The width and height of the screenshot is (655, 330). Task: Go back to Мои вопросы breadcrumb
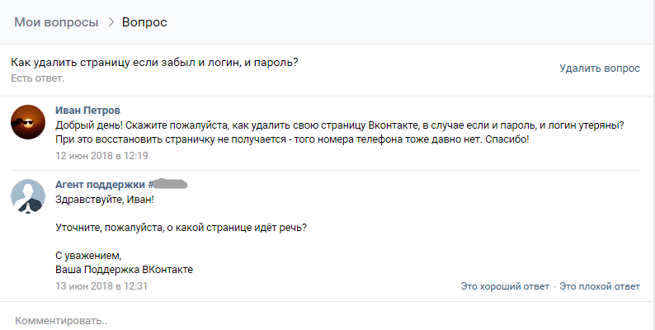tap(56, 22)
